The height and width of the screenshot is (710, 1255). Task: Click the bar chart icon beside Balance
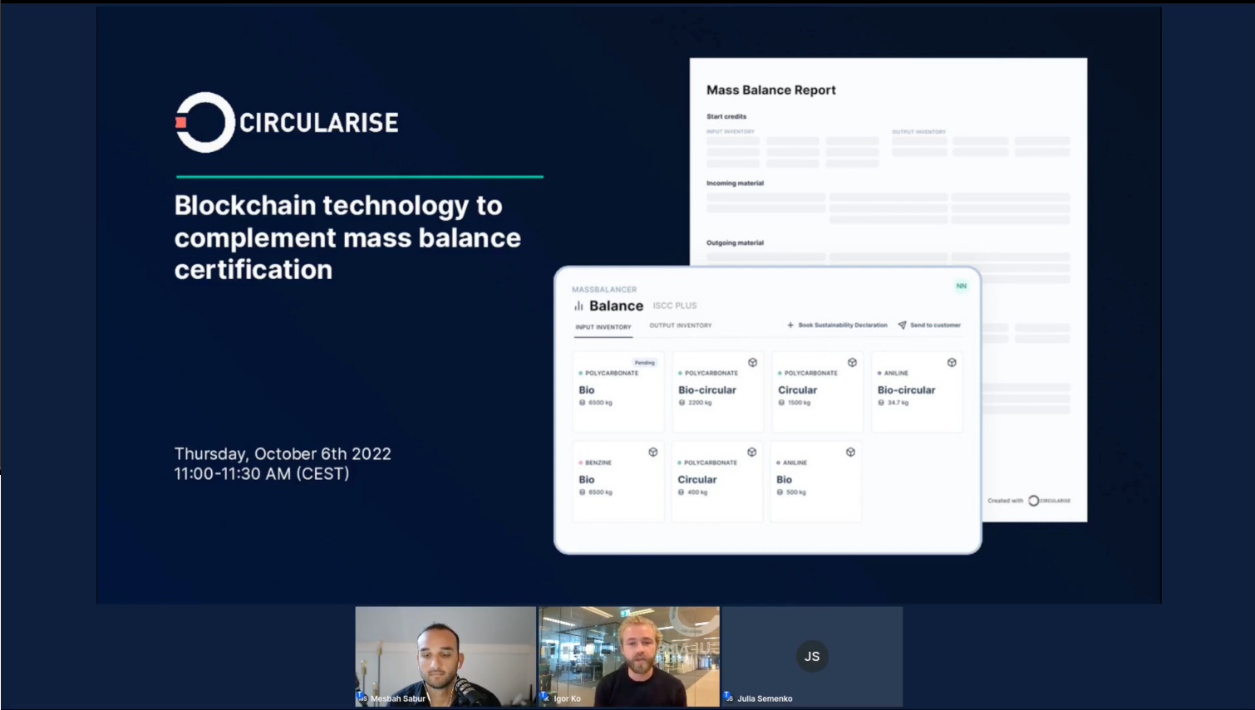[578, 306]
